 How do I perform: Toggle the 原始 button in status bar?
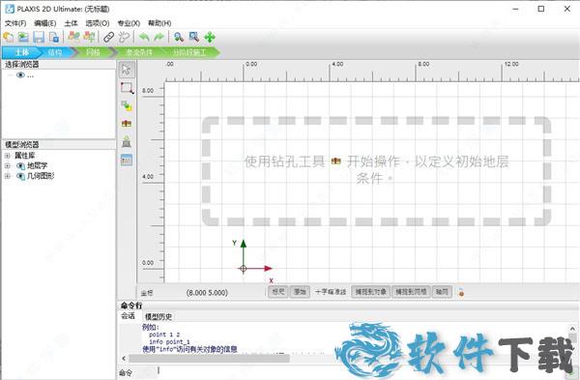(x=300, y=292)
